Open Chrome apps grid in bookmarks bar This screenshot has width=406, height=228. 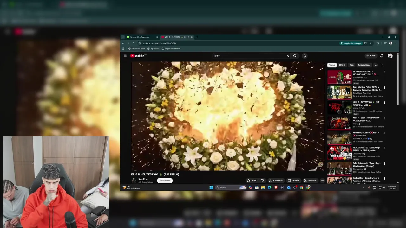pos(123,49)
